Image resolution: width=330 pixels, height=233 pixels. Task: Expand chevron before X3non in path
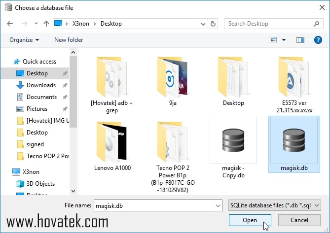[x=67, y=24]
